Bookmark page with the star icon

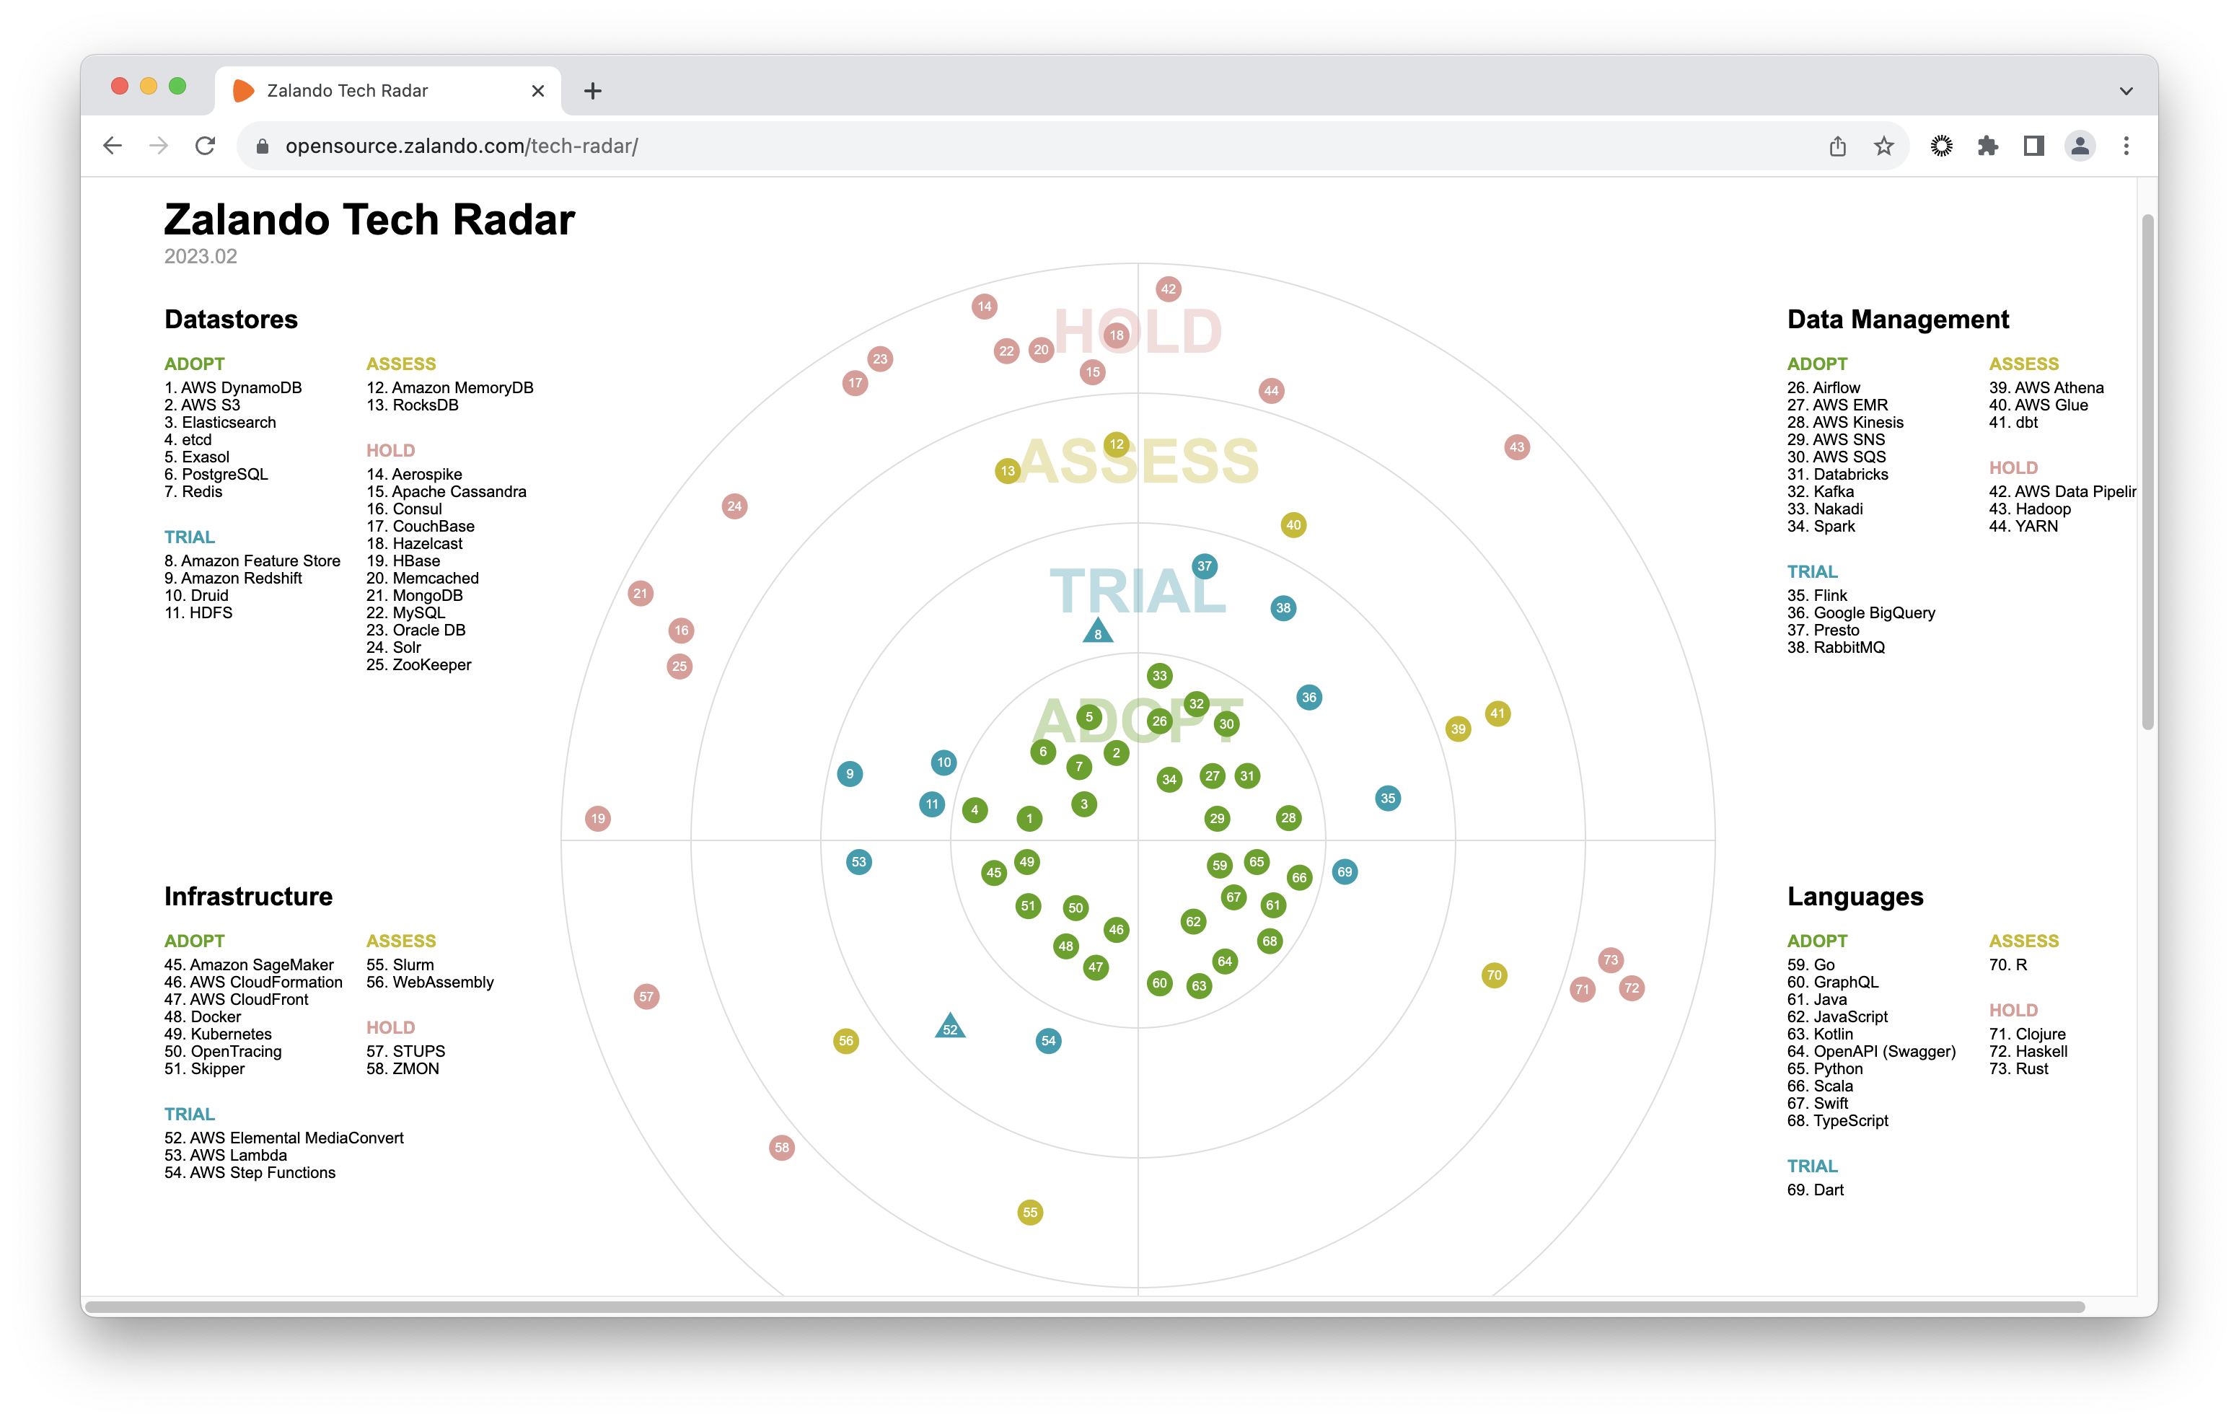1883,146
